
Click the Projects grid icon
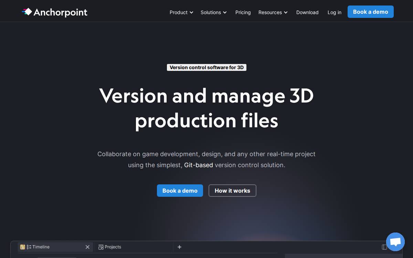click(x=101, y=247)
